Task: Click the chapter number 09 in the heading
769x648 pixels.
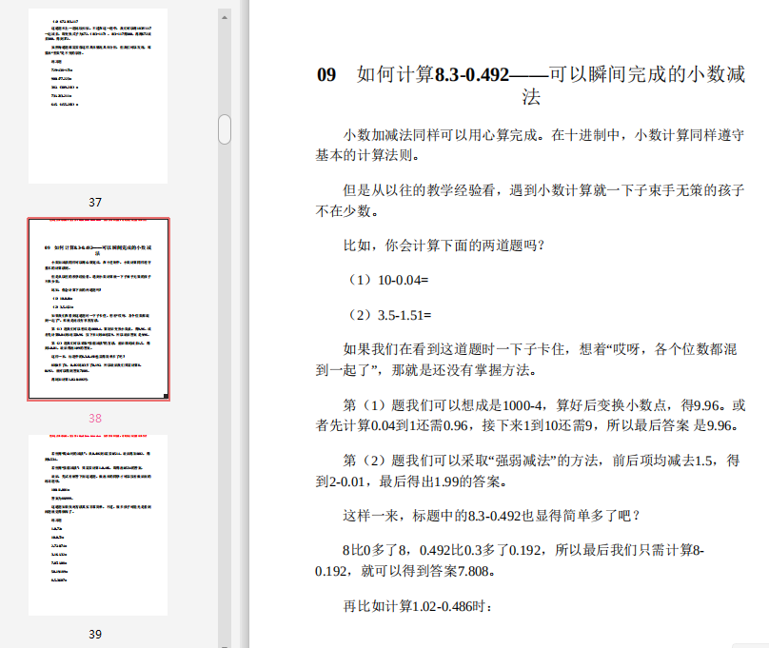Action: [x=326, y=75]
